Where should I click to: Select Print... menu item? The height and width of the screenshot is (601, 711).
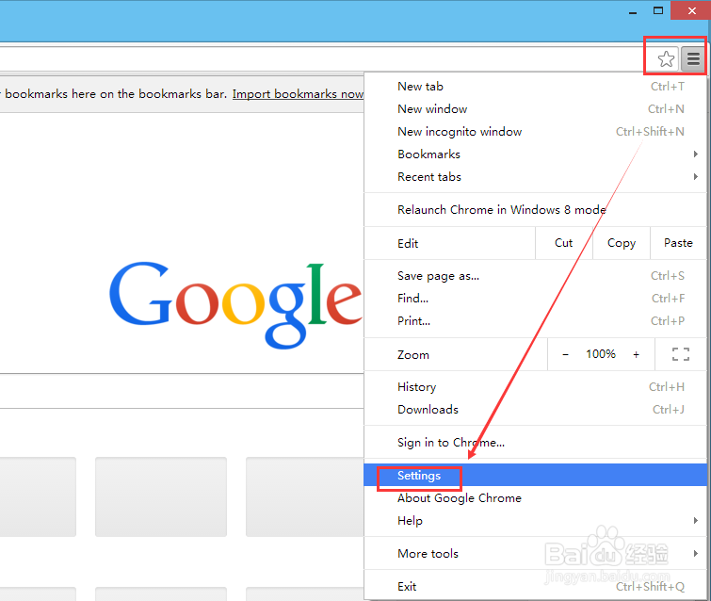pyautogui.click(x=536, y=321)
